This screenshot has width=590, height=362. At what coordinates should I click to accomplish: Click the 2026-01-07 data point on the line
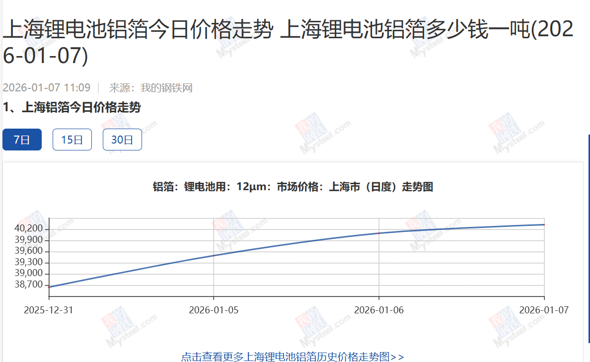[x=544, y=224]
